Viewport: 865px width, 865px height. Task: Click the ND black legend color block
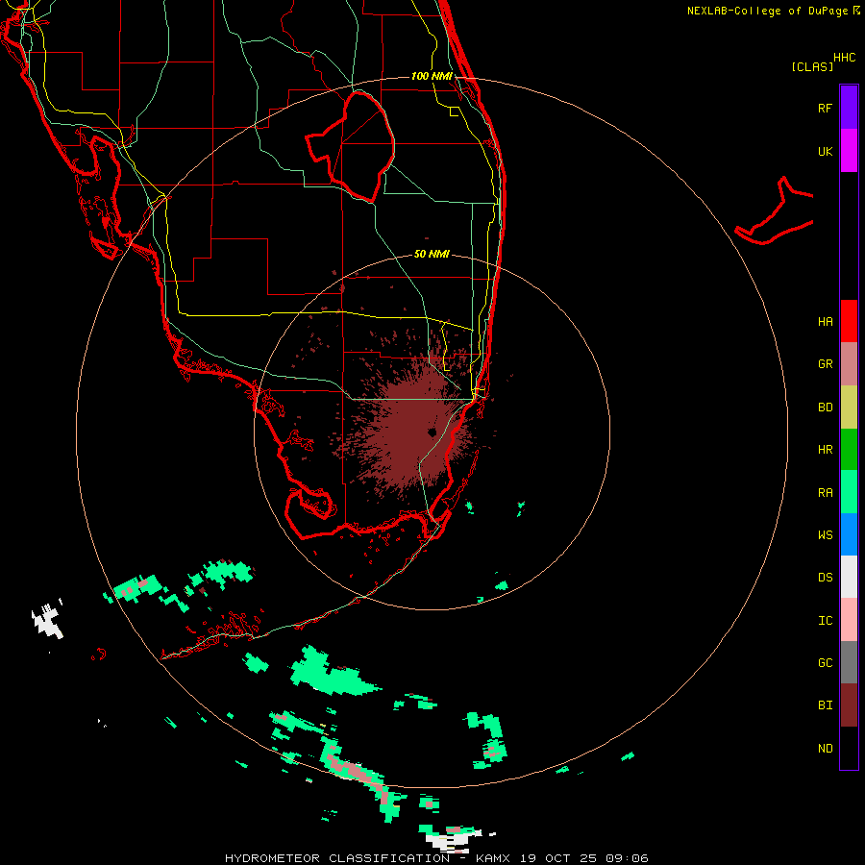pyautogui.click(x=849, y=748)
